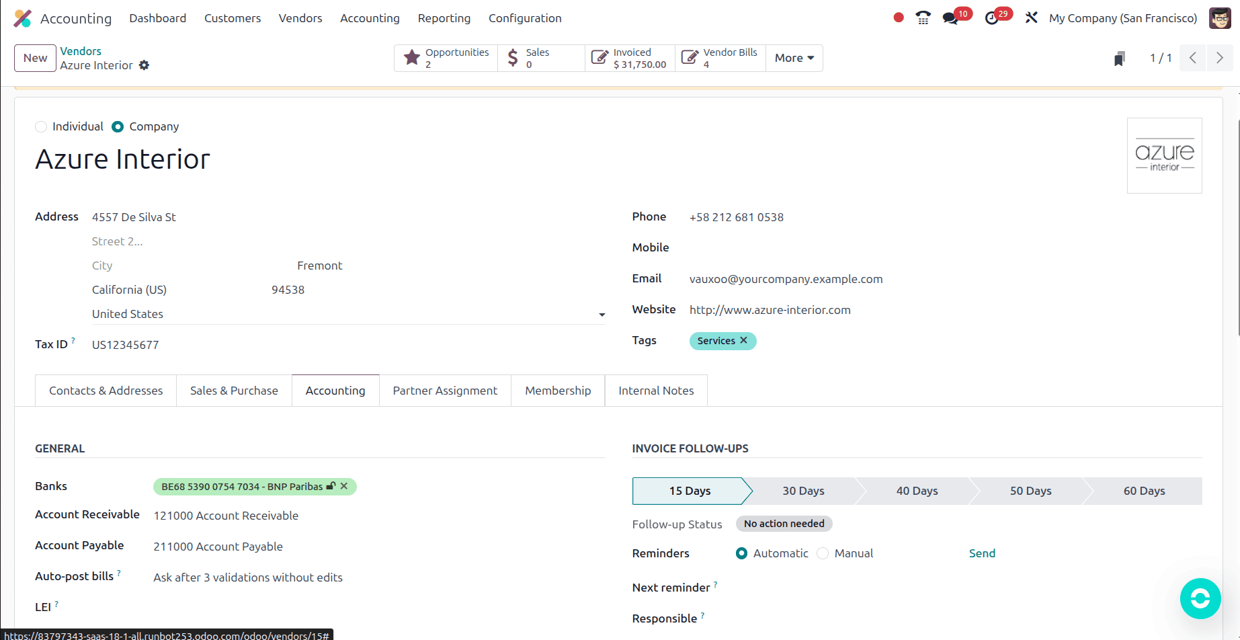This screenshot has height=640, width=1240.
Task: Open the Accounting top menu item
Action: 370,18
